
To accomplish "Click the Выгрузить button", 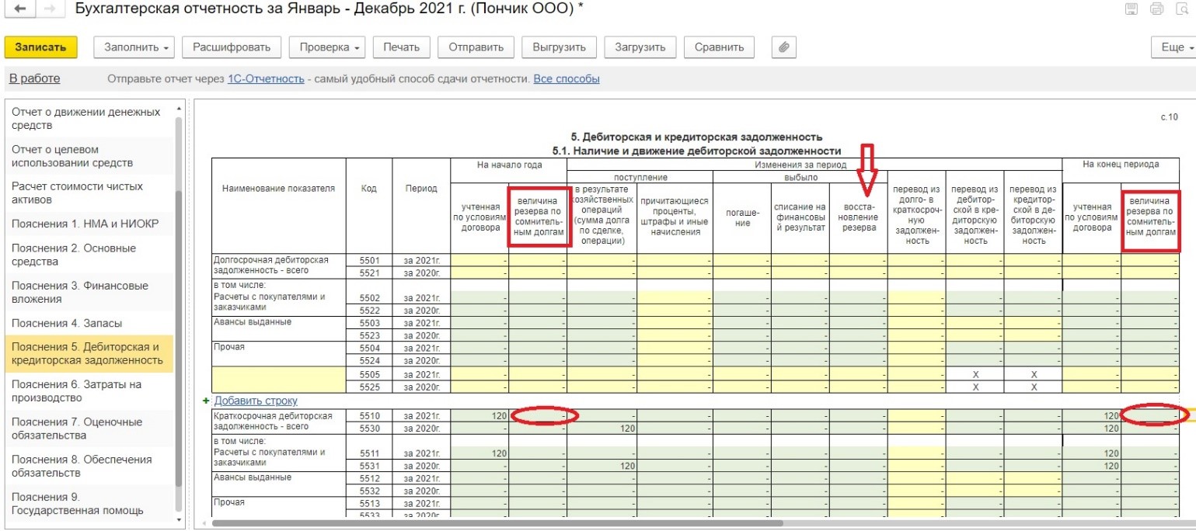I will [x=559, y=47].
